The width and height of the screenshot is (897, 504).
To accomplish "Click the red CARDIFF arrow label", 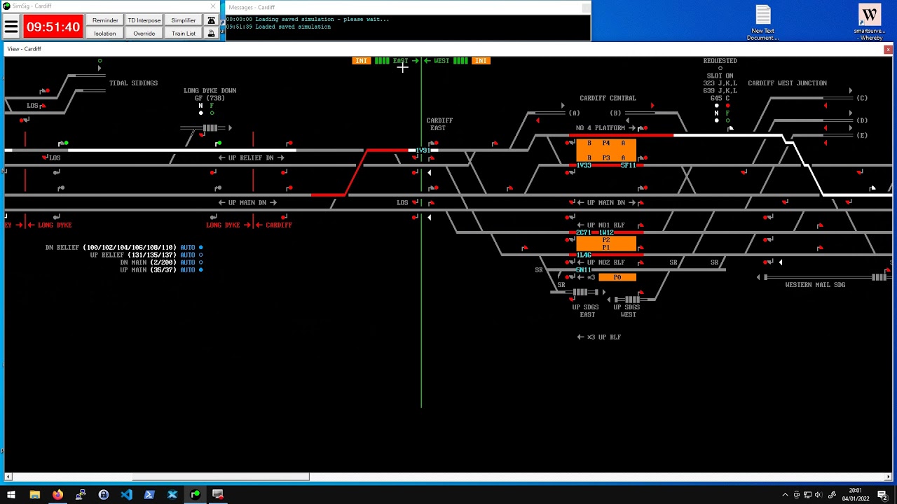I will 274,225.
